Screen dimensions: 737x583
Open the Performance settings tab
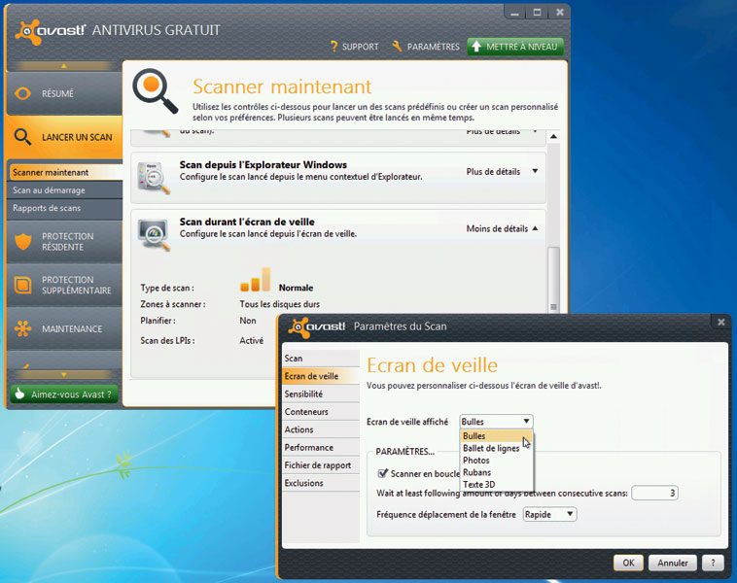(321, 447)
